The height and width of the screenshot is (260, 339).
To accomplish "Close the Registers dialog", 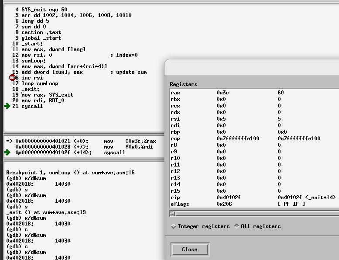I will tap(190, 250).
